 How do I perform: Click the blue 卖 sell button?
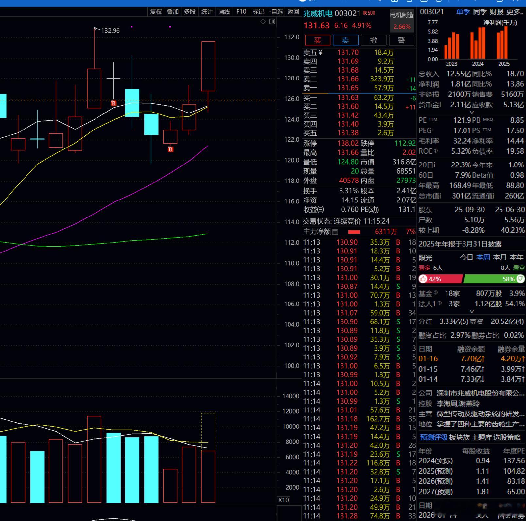tap(345, 40)
